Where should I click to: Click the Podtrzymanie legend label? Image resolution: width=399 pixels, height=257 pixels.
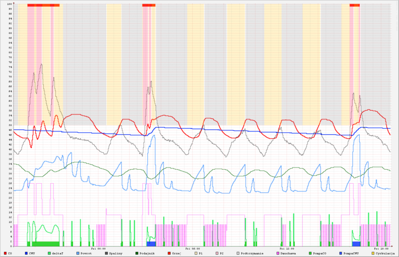(x=251, y=253)
